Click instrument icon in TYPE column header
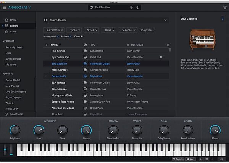Image resolution: width=229 pixels, height=163 pixels. click(x=85, y=45)
